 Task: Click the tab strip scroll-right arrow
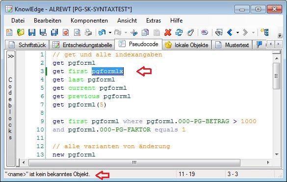pos(279,44)
